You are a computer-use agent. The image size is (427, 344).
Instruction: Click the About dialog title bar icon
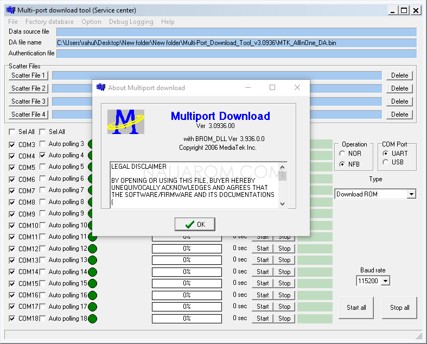click(101, 87)
